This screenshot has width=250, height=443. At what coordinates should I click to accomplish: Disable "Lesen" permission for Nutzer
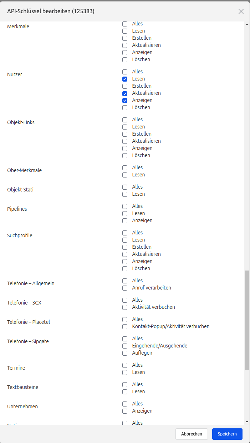[125, 79]
